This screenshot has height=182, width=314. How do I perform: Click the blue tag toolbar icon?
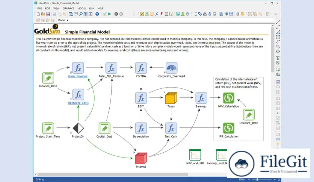[200, 14]
